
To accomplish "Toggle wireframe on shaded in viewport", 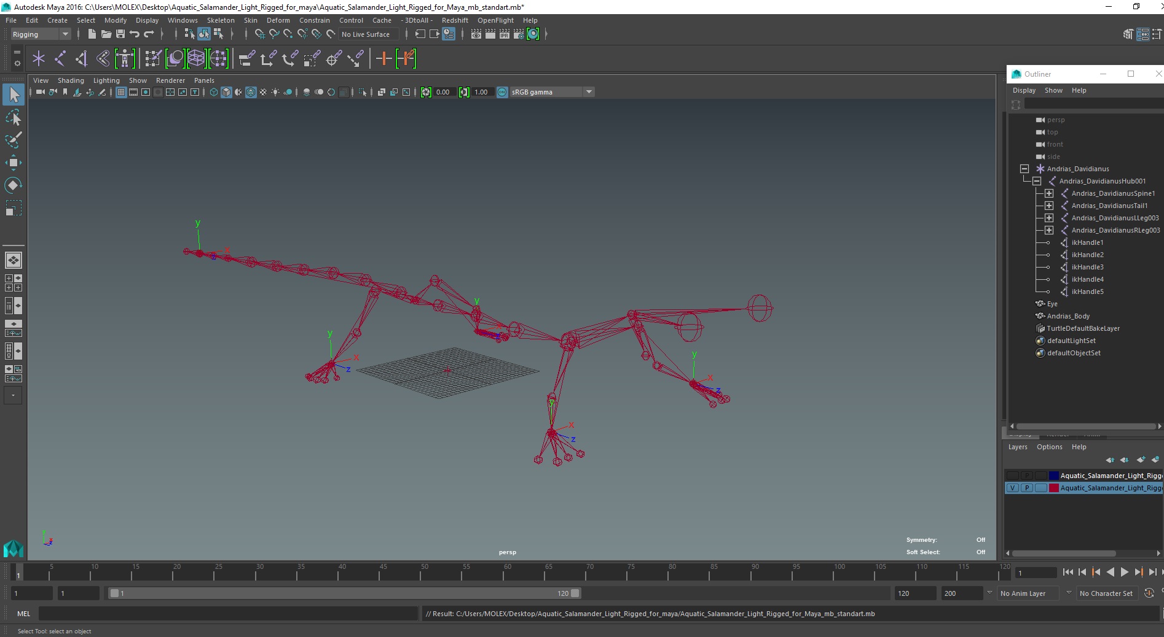I will pyautogui.click(x=251, y=92).
